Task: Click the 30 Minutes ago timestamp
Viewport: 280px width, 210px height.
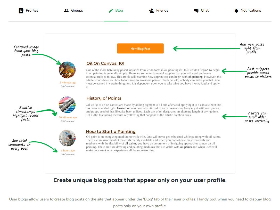Action: 68,117
